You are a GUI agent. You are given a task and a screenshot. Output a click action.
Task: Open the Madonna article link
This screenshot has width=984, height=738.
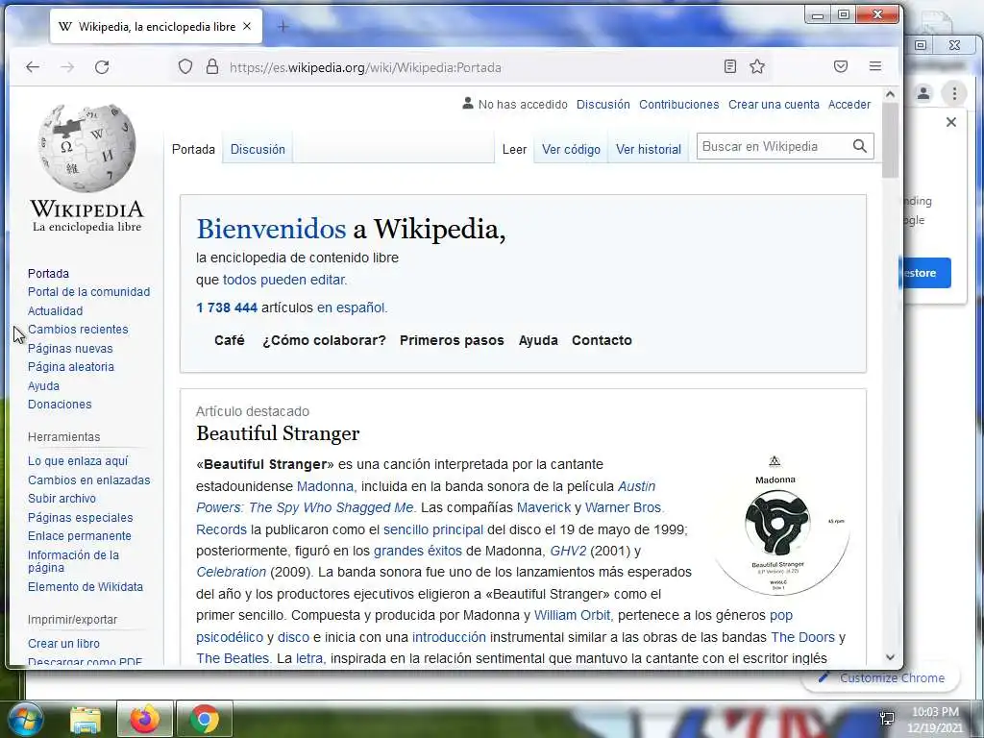pyautogui.click(x=325, y=486)
